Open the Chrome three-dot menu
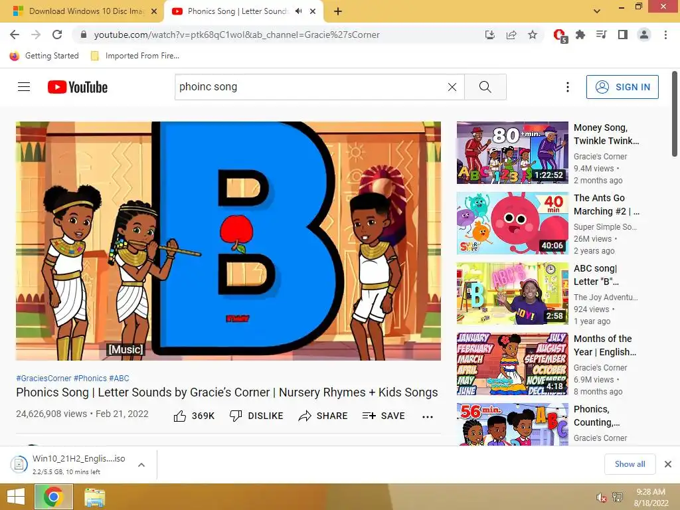 [x=665, y=35]
